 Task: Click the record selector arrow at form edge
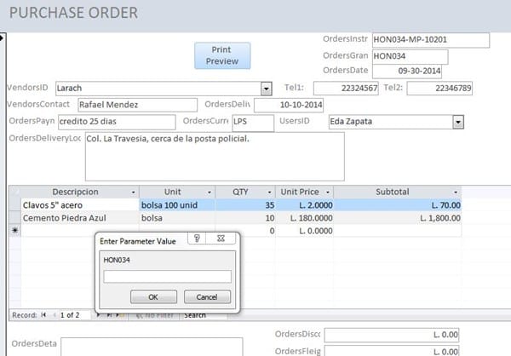(2, 38)
